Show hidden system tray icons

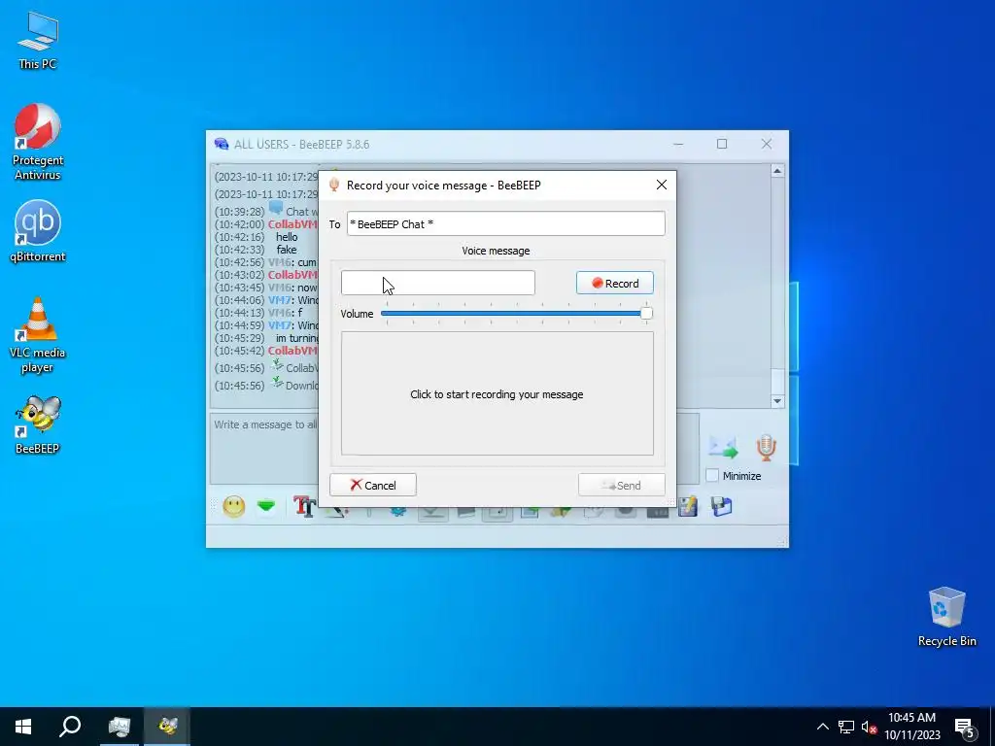[822, 727]
